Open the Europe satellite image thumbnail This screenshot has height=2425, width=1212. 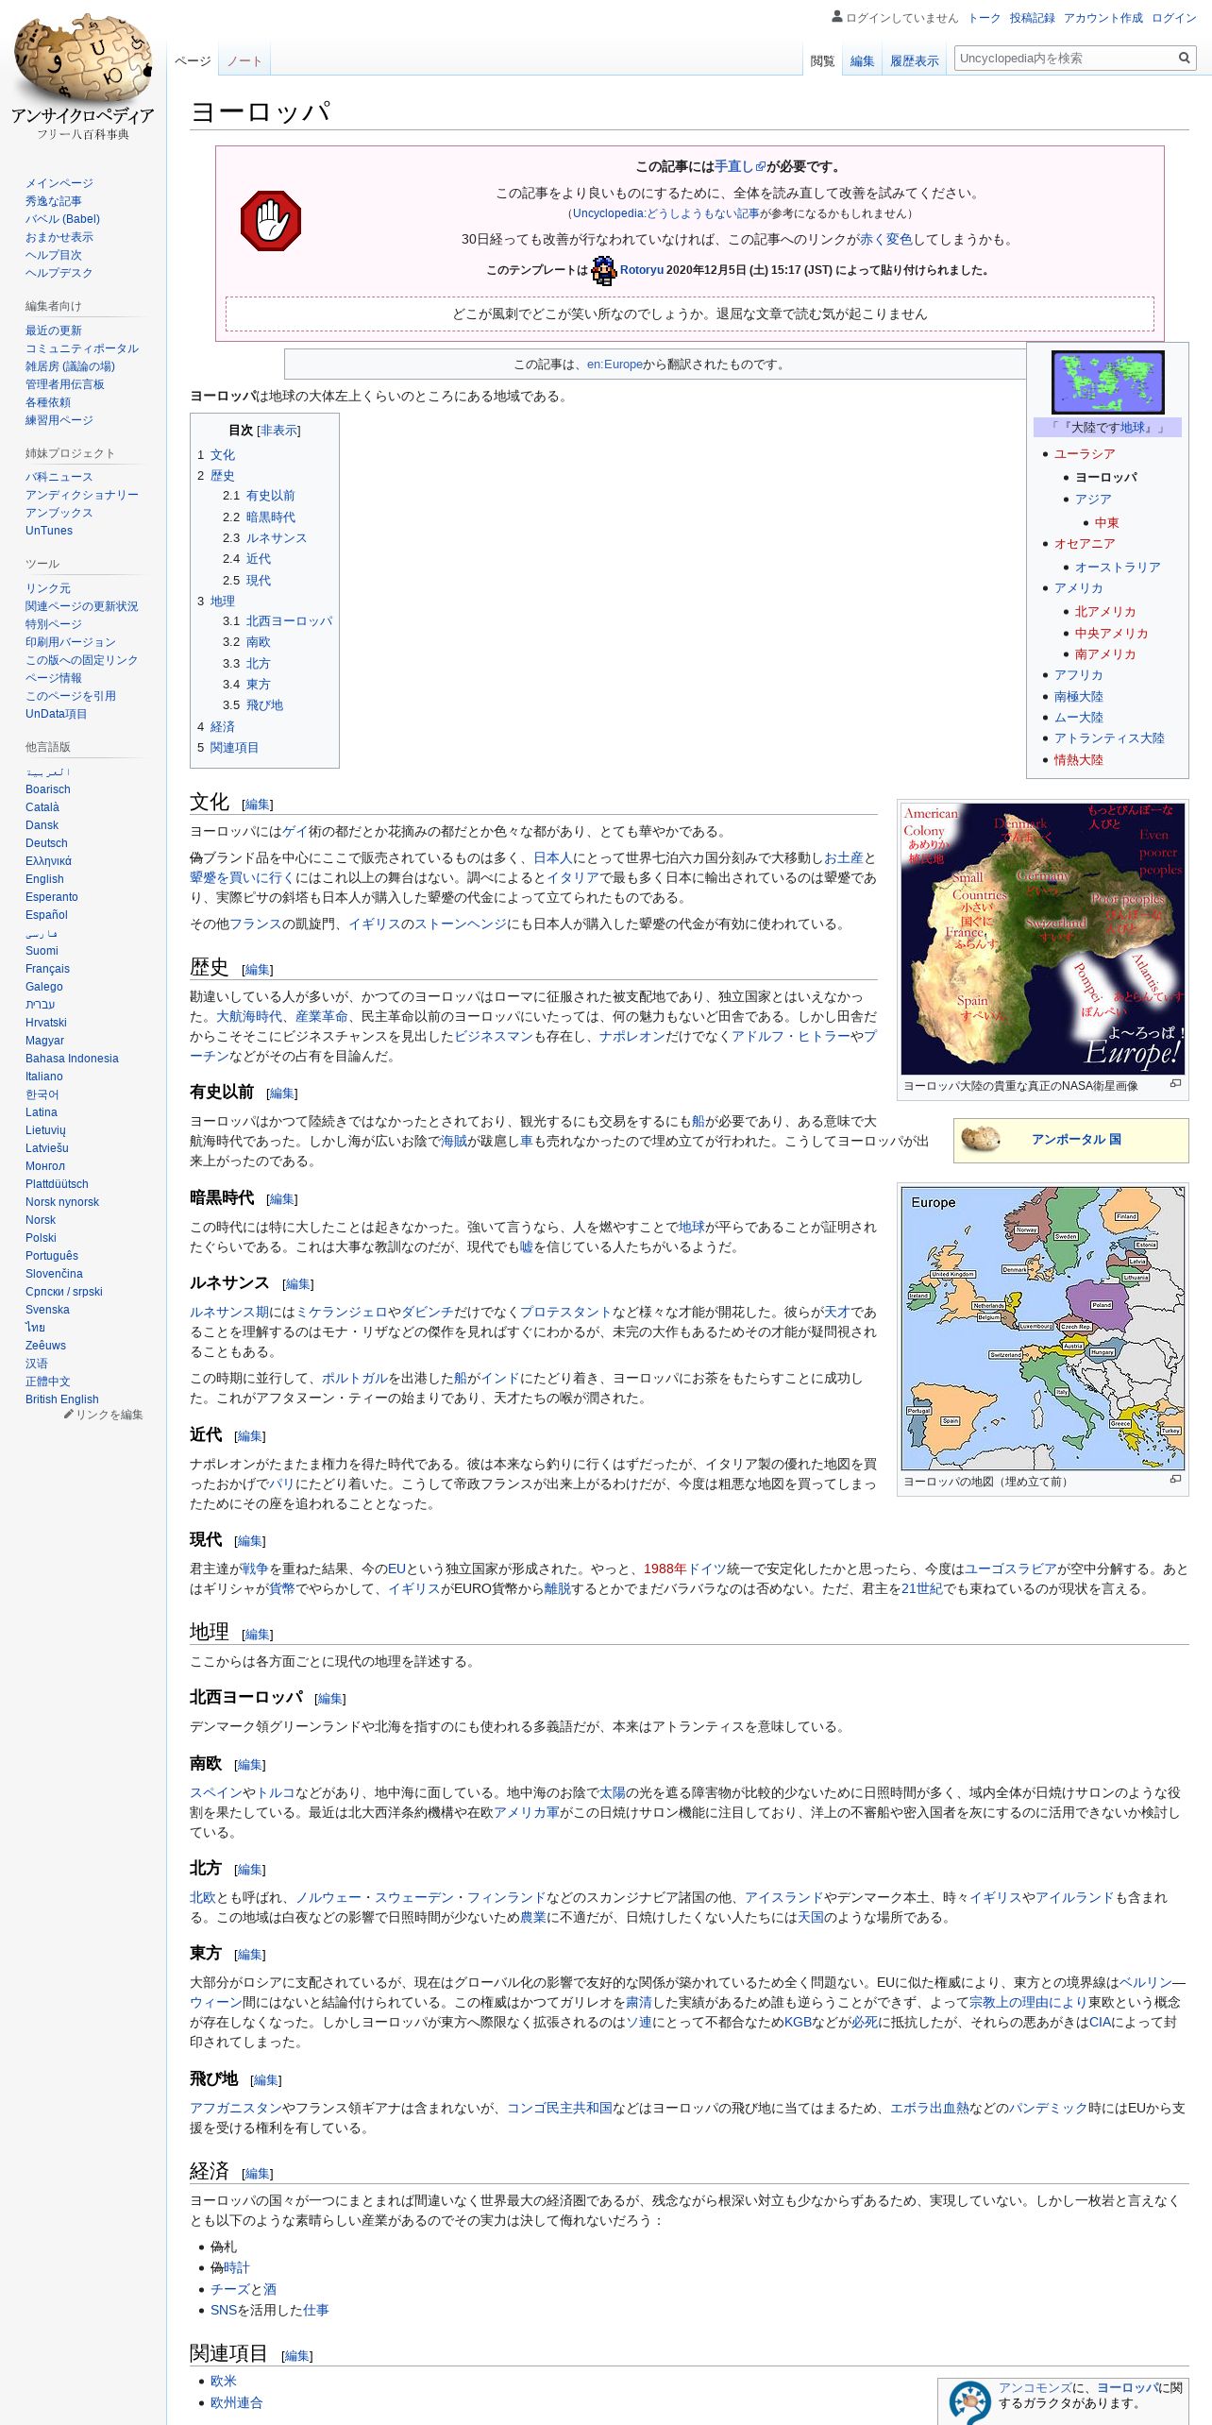1042,940
